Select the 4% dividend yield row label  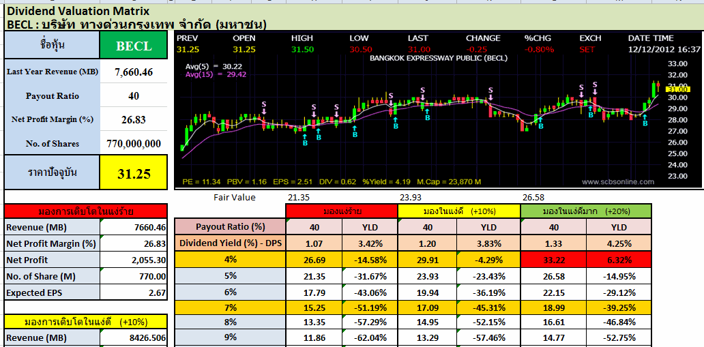[229, 260]
